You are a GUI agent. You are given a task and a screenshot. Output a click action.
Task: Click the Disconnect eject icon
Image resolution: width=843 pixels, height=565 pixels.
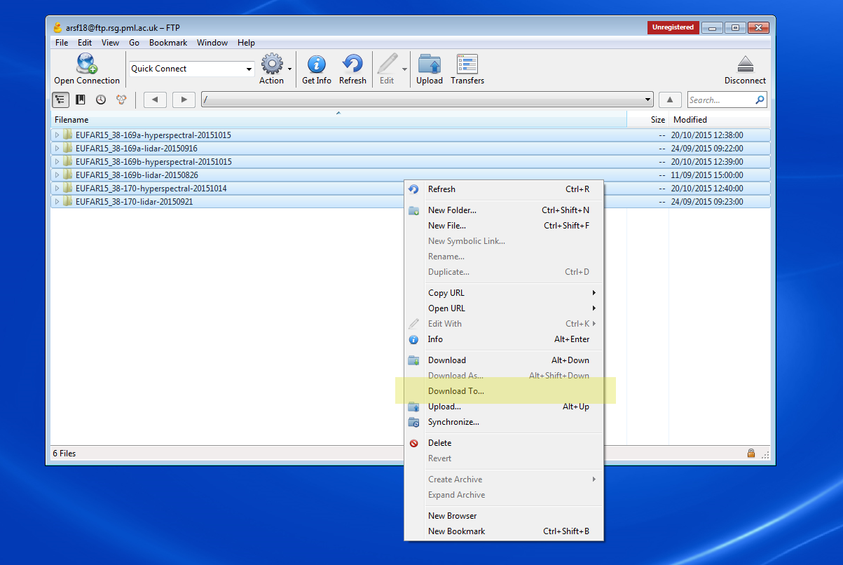click(745, 64)
